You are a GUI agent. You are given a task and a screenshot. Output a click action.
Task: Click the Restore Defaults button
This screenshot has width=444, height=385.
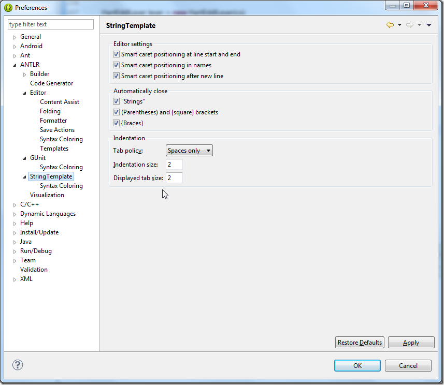(x=360, y=343)
